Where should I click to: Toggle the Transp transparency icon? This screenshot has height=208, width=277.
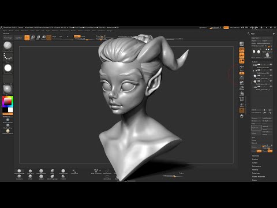(242, 105)
